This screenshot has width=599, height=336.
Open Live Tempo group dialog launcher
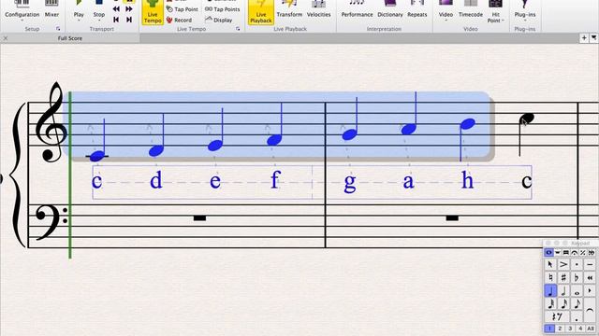point(238,29)
